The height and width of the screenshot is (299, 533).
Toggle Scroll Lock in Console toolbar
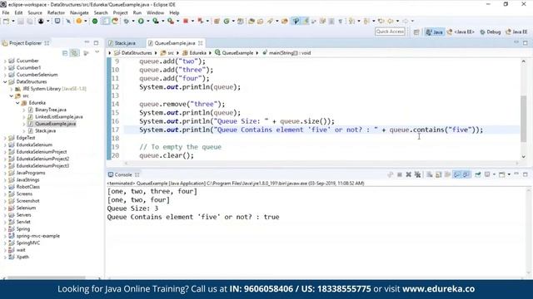(439, 174)
